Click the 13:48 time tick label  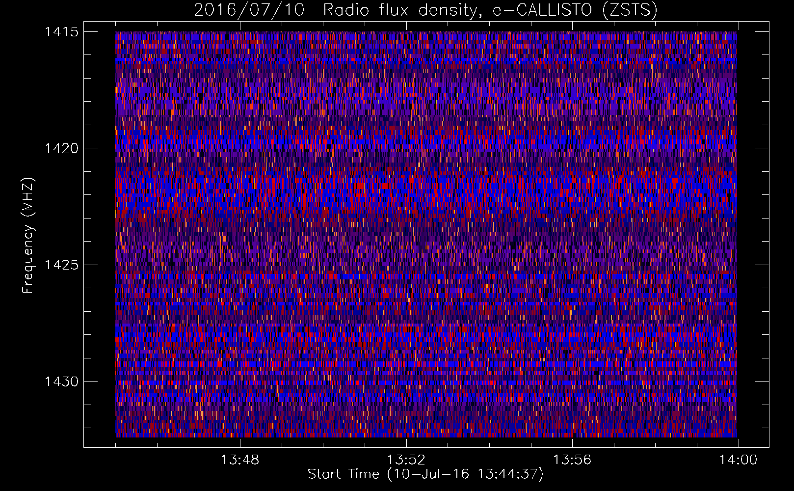tap(240, 460)
